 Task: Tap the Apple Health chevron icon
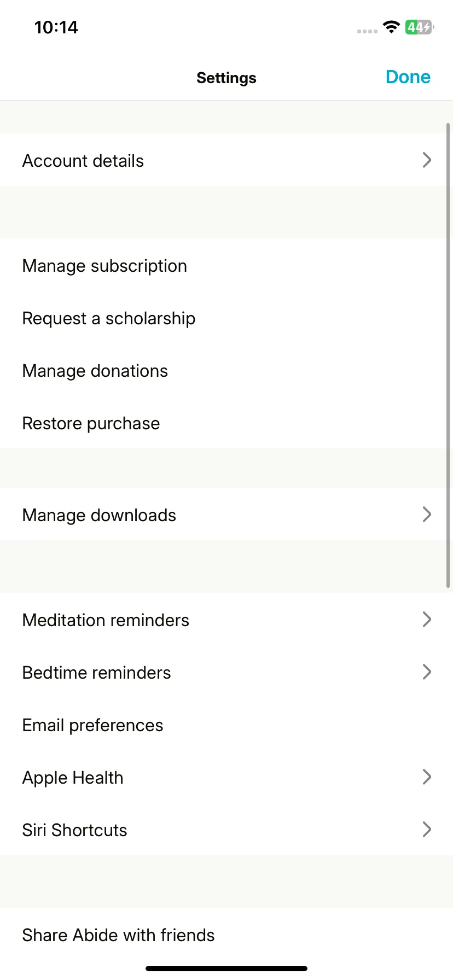point(427,777)
